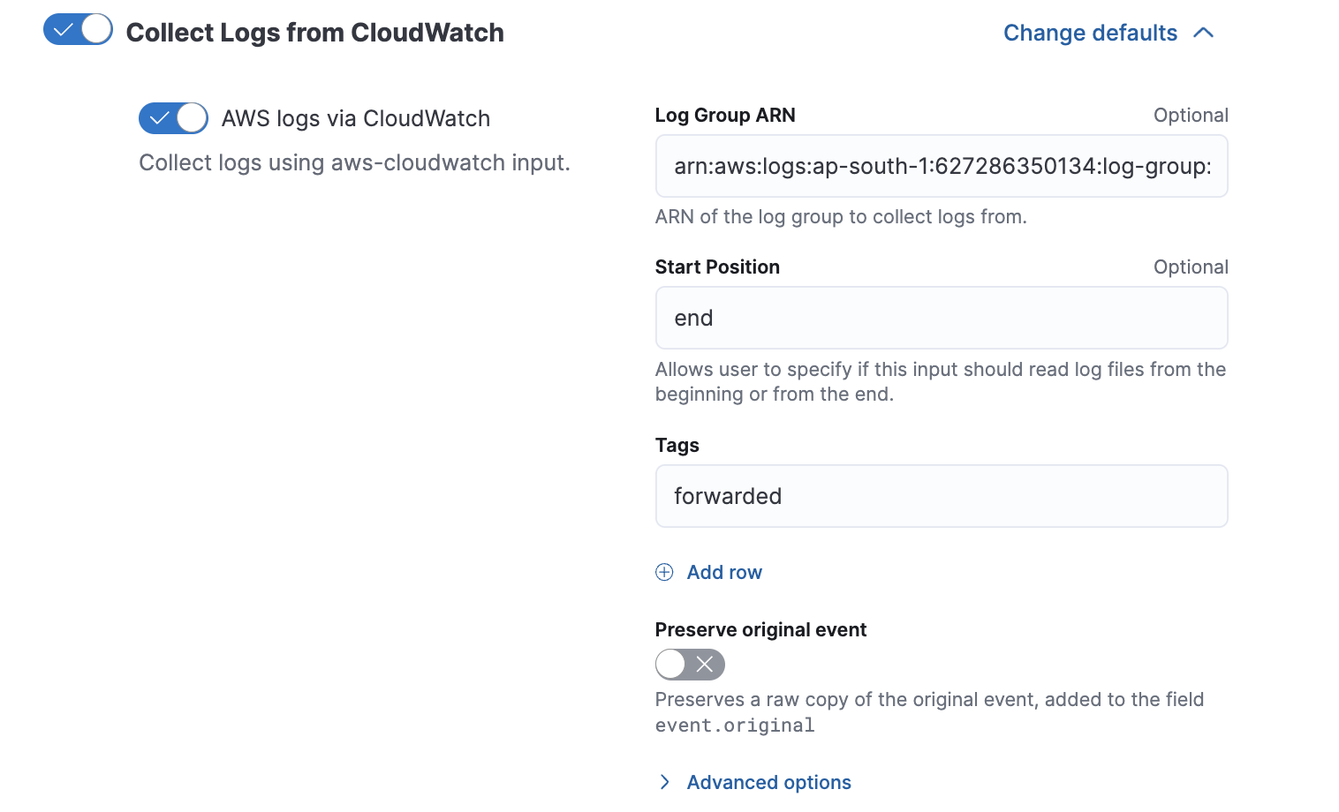Image resolution: width=1339 pixels, height=812 pixels.
Task: Enable Preserve original event toggle
Action: coord(690,665)
